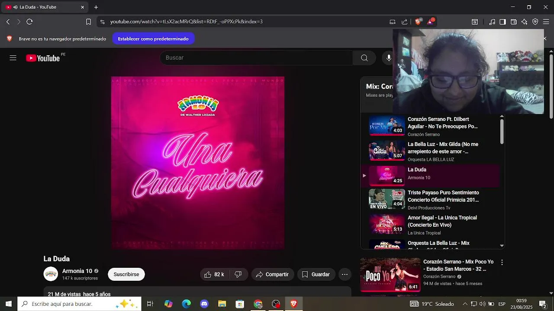Install app icon in address bar

point(393,22)
